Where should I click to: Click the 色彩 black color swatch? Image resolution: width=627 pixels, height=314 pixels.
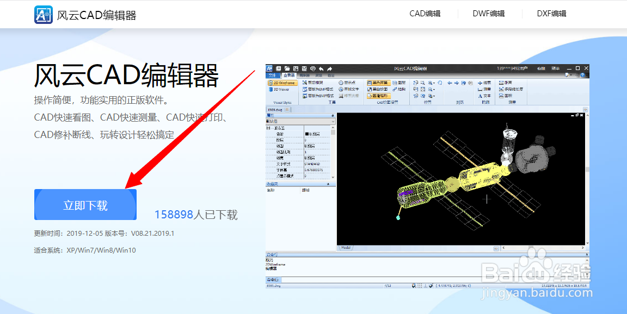click(307, 134)
